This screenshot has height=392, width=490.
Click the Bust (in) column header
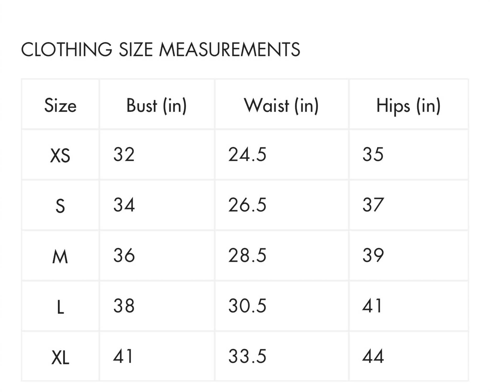point(157,105)
